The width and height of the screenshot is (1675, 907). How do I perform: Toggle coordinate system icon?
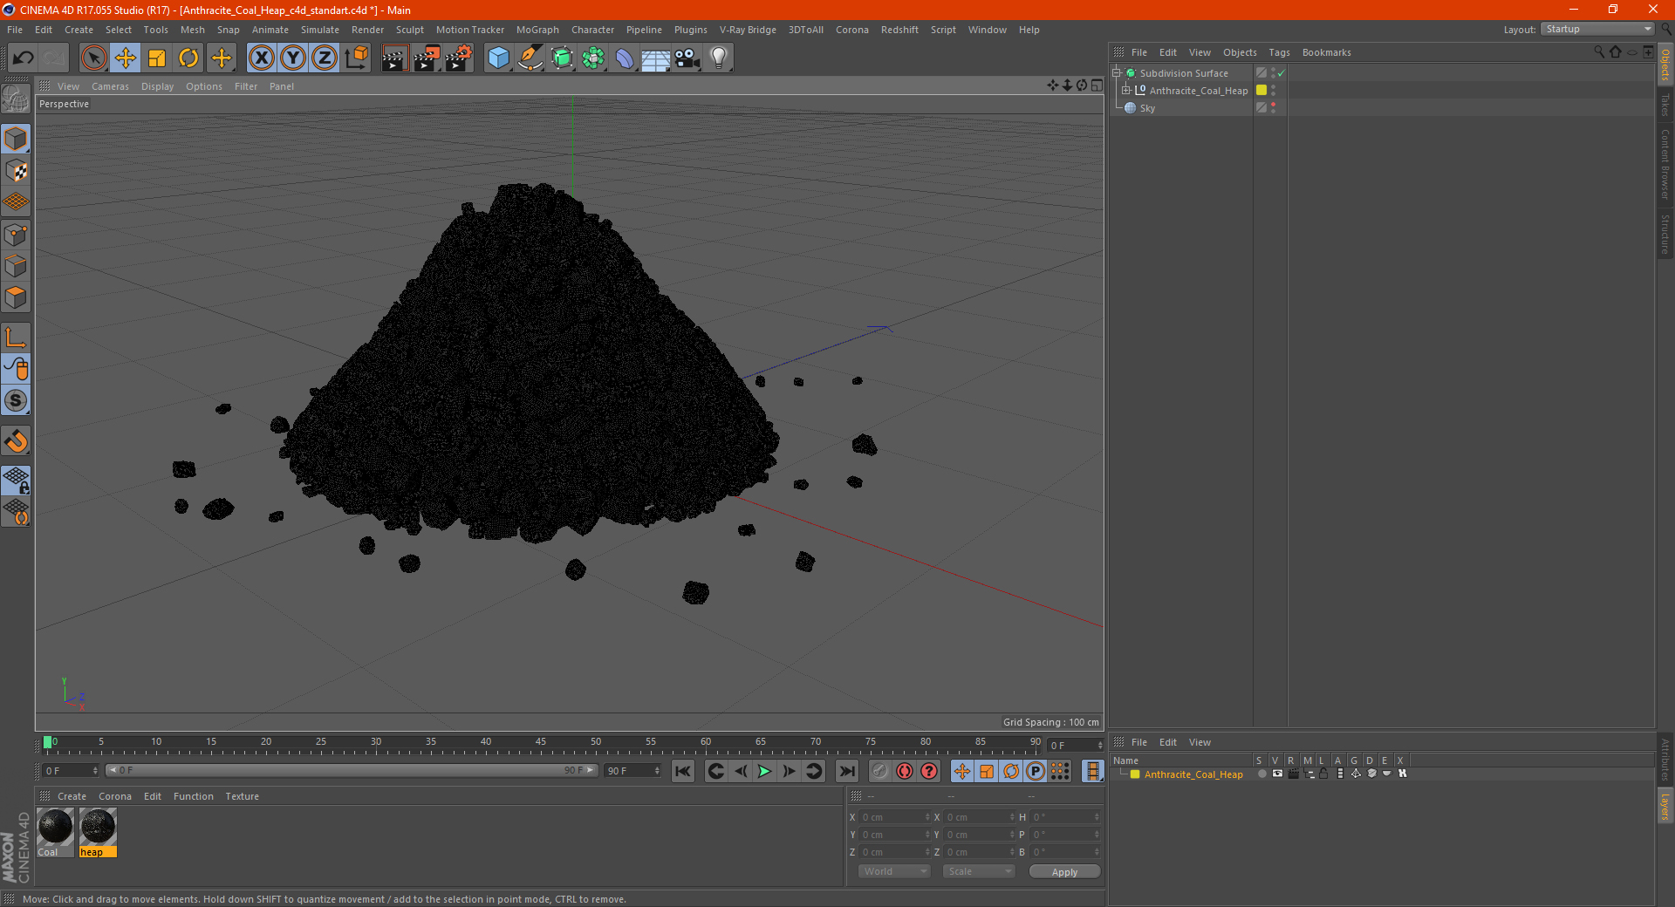click(356, 58)
